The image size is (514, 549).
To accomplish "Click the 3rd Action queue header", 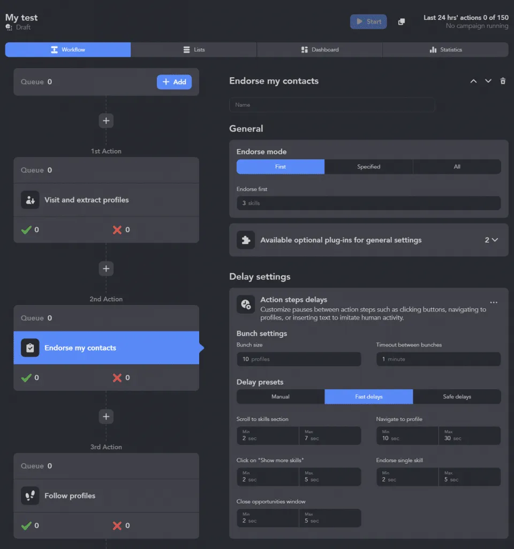I will (107, 466).
